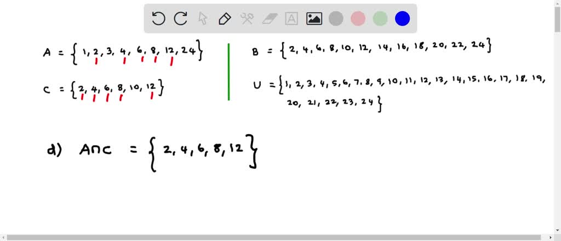The height and width of the screenshot is (241, 561).
Task: Select the pen drawing tool
Action: point(225,19)
